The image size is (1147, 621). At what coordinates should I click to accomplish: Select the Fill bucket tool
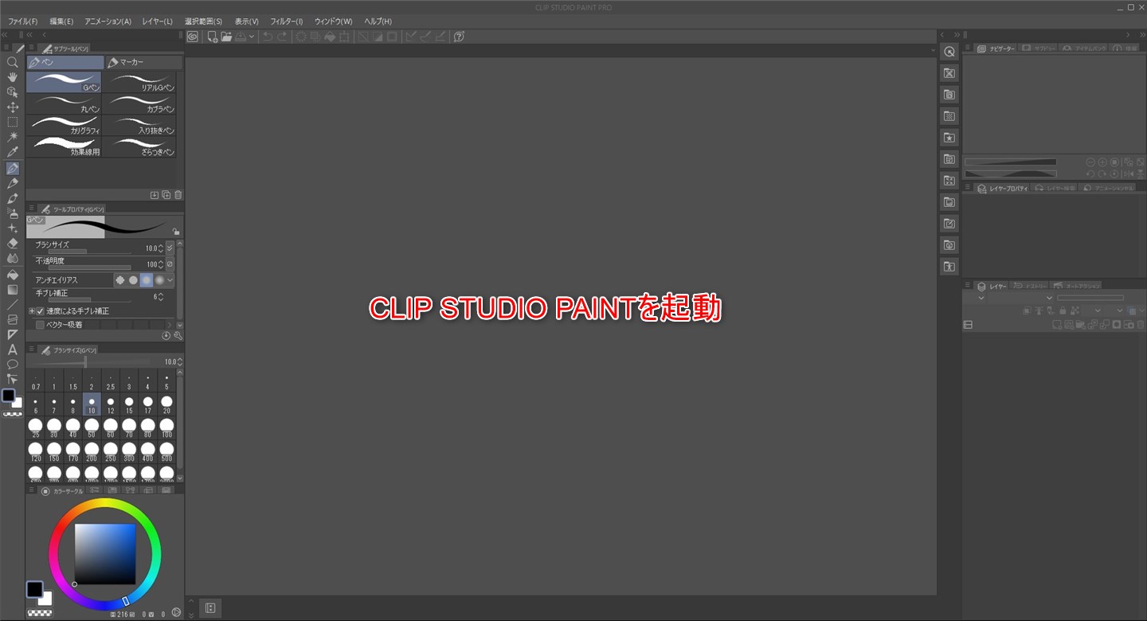[12, 275]
